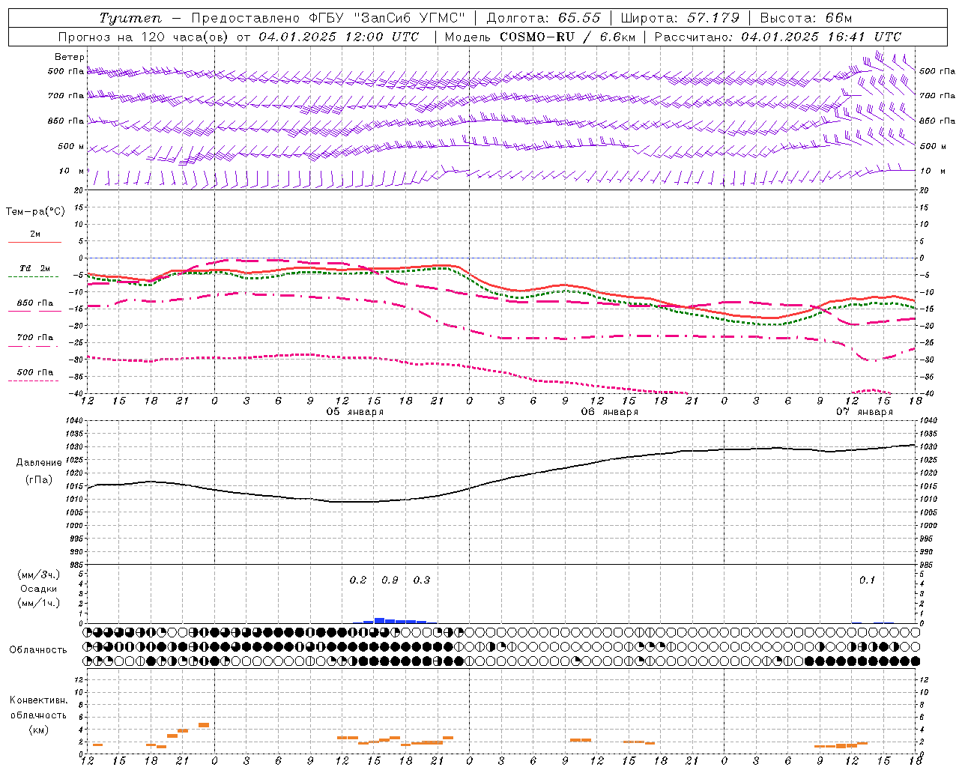Click the (мм/1ч.) hourly precipitation unit label
This screenshot has height=767, width=959.
pos(39,603)
